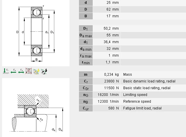Select the d symbol cell
The height and width of the screenshot is (137, 186).
pos(86,3)
